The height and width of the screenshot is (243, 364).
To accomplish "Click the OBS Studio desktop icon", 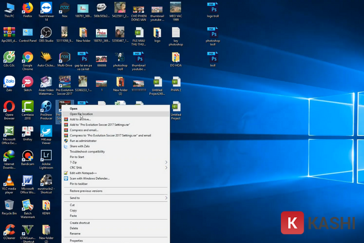I will click(x=45, y=32).
